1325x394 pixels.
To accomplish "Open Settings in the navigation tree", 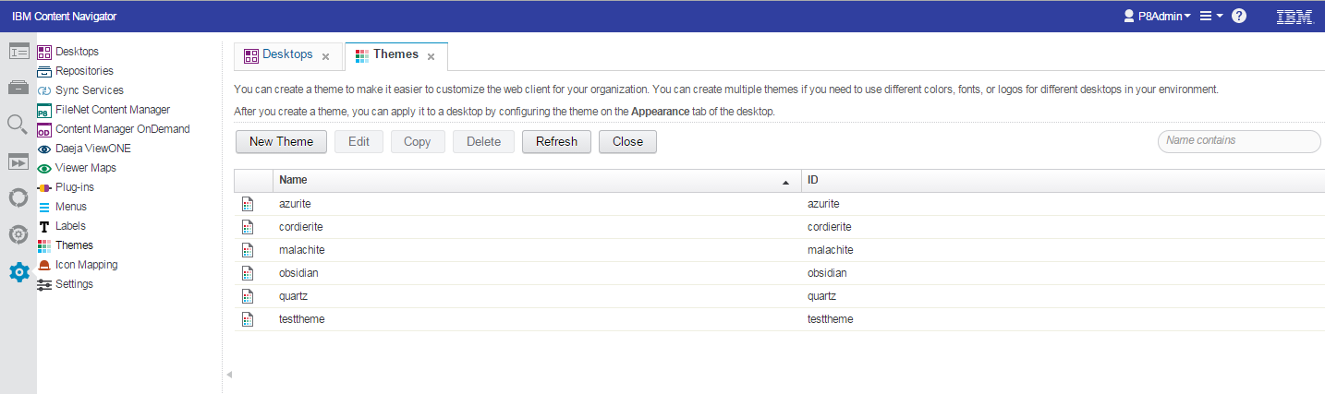I will tap(74, 284).
